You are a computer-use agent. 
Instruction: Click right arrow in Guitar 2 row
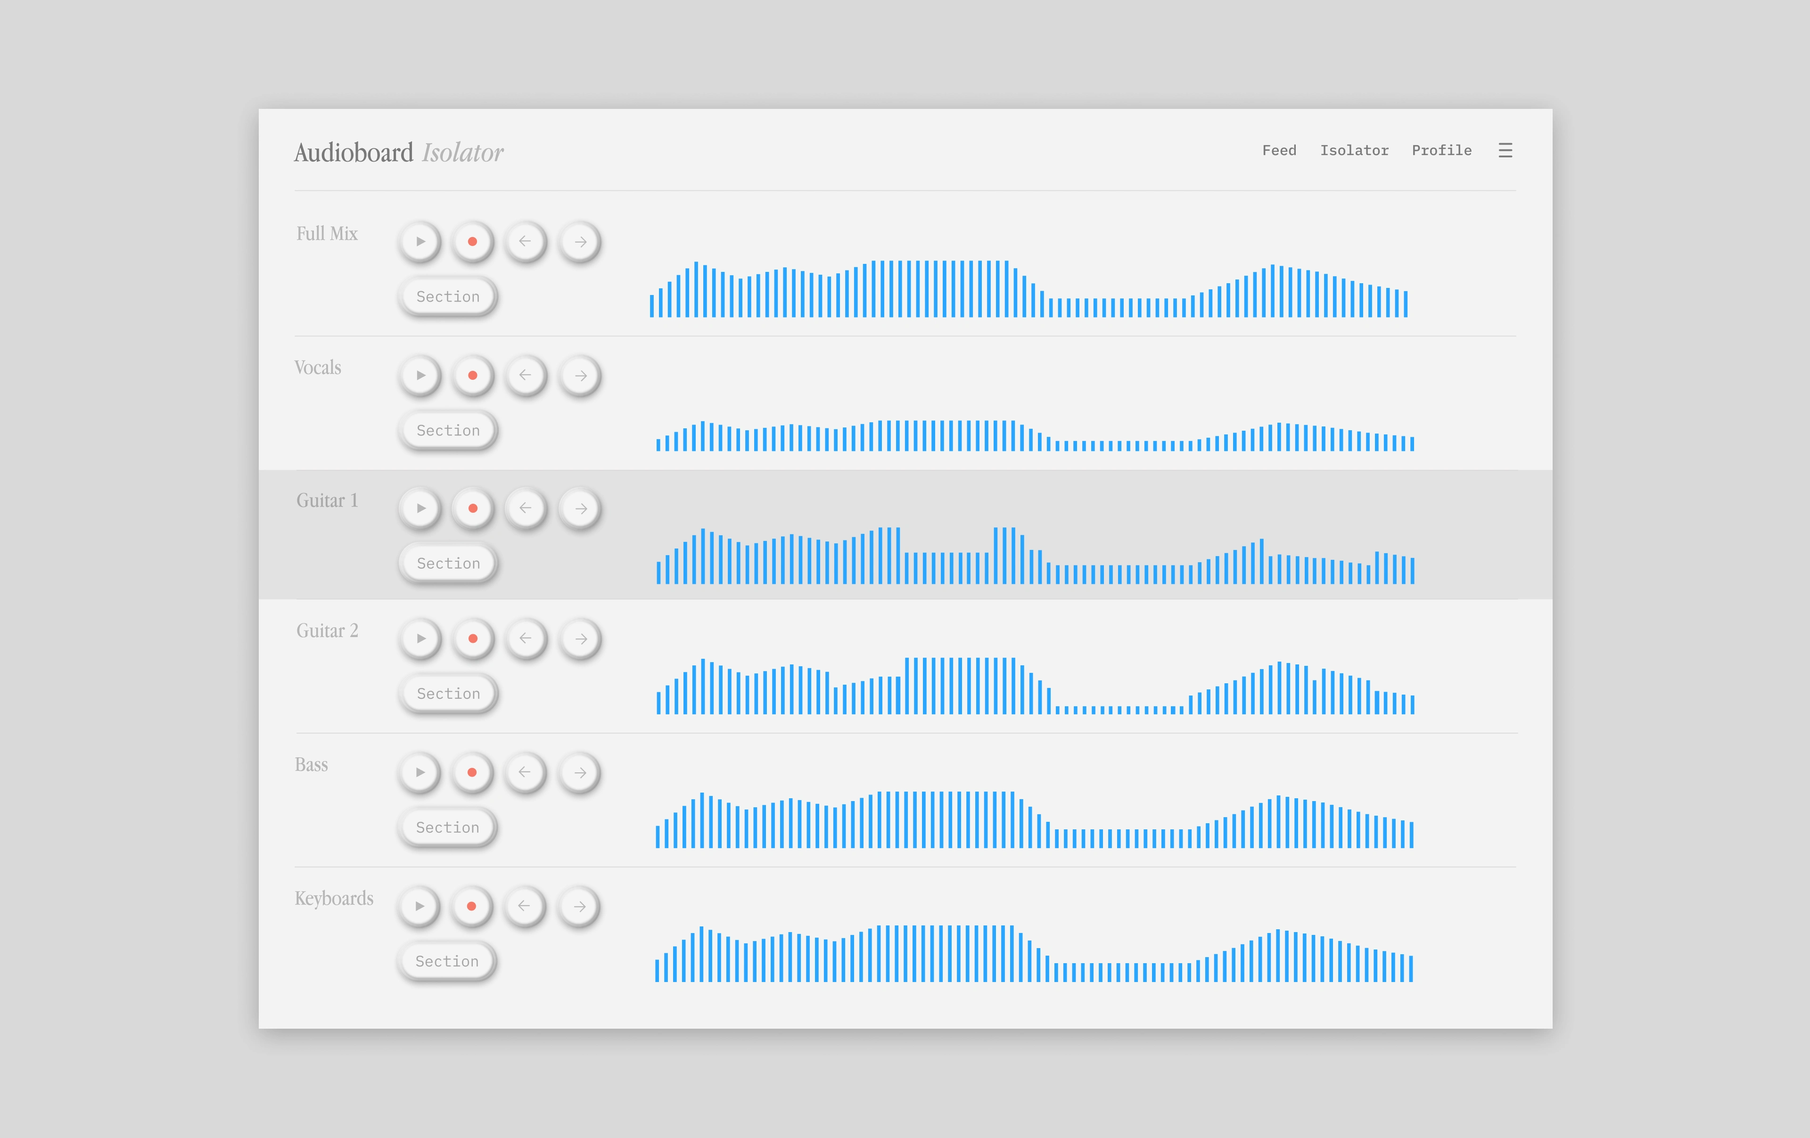tap(580, 638)
